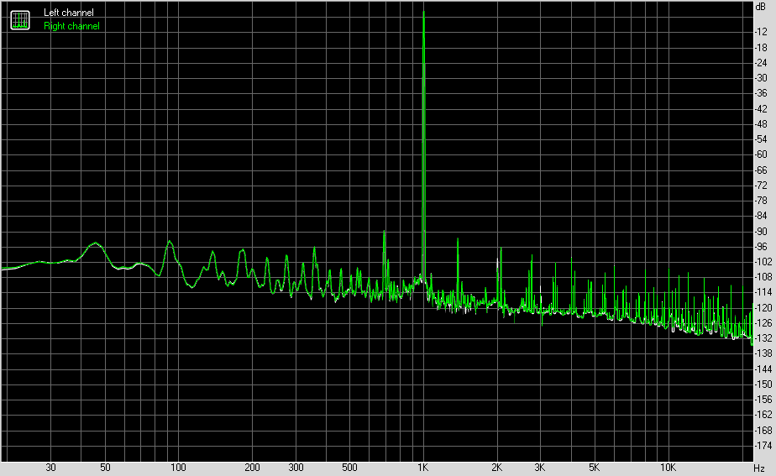Click the "-156" dB scale label
This screenshot has height=476, width=776.
click(763, 400)
